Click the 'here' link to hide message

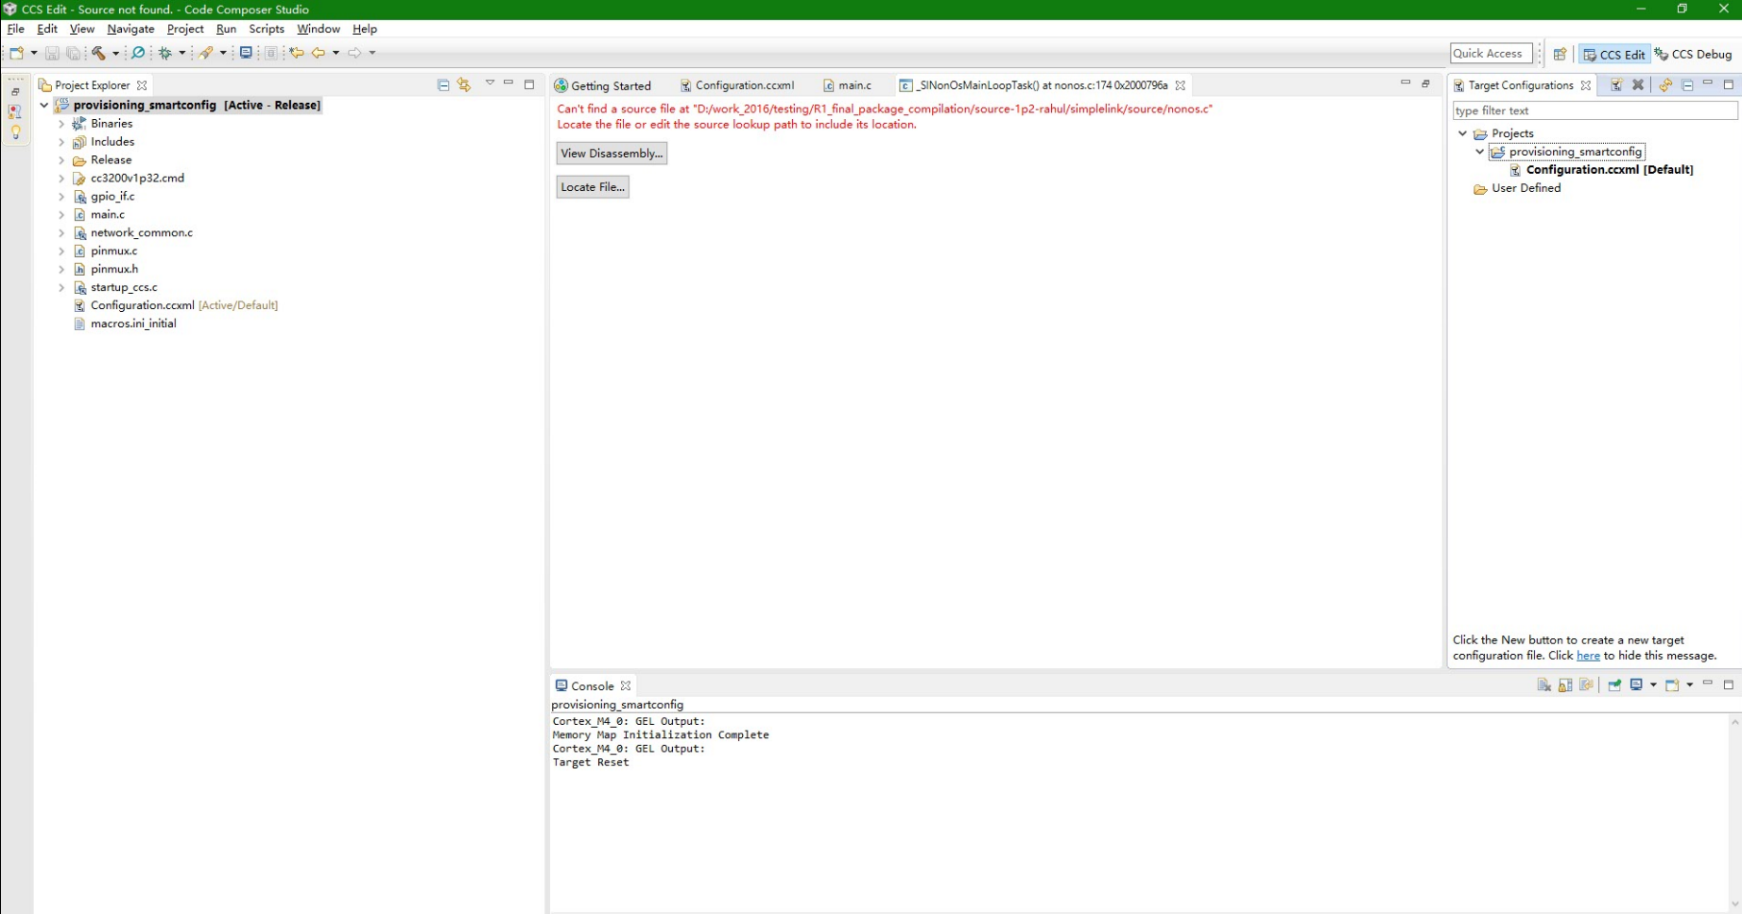(1588, 656)
